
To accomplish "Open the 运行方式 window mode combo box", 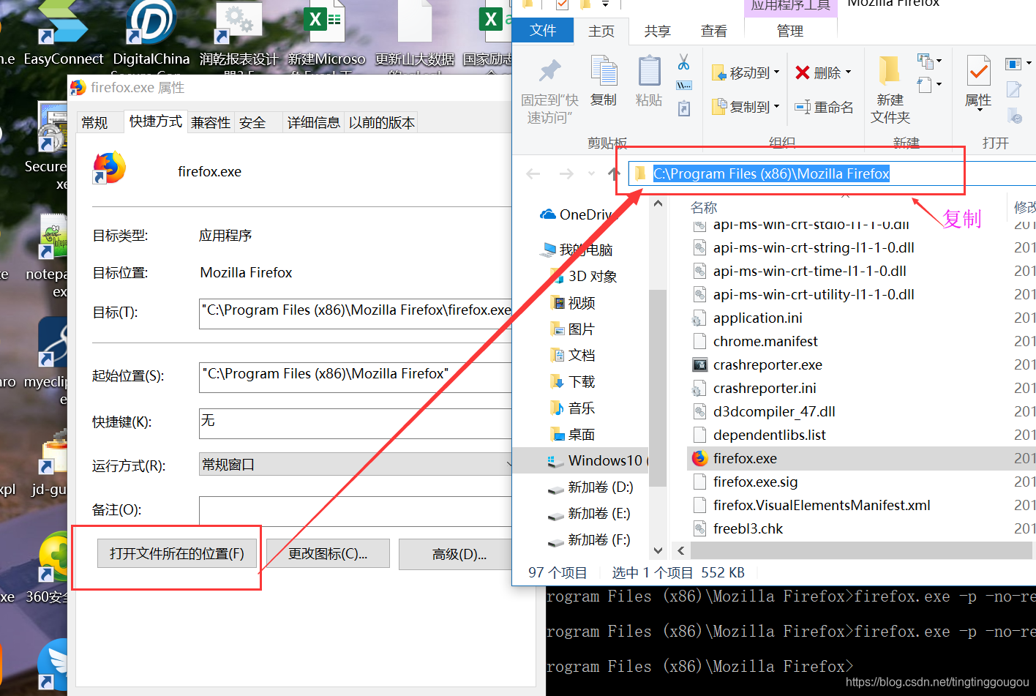I will [x=356, y=464].
